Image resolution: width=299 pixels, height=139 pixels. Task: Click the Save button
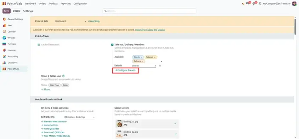pos(6,11)
